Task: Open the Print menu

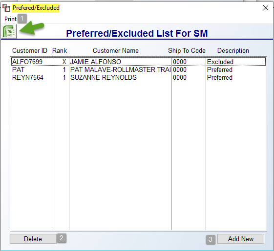Action: 10,19
